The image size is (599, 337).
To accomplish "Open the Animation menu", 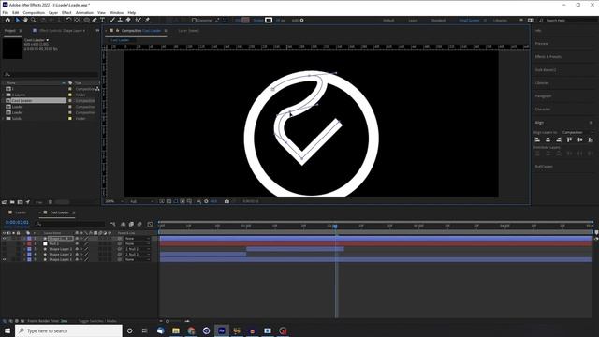I will point(84,12).
